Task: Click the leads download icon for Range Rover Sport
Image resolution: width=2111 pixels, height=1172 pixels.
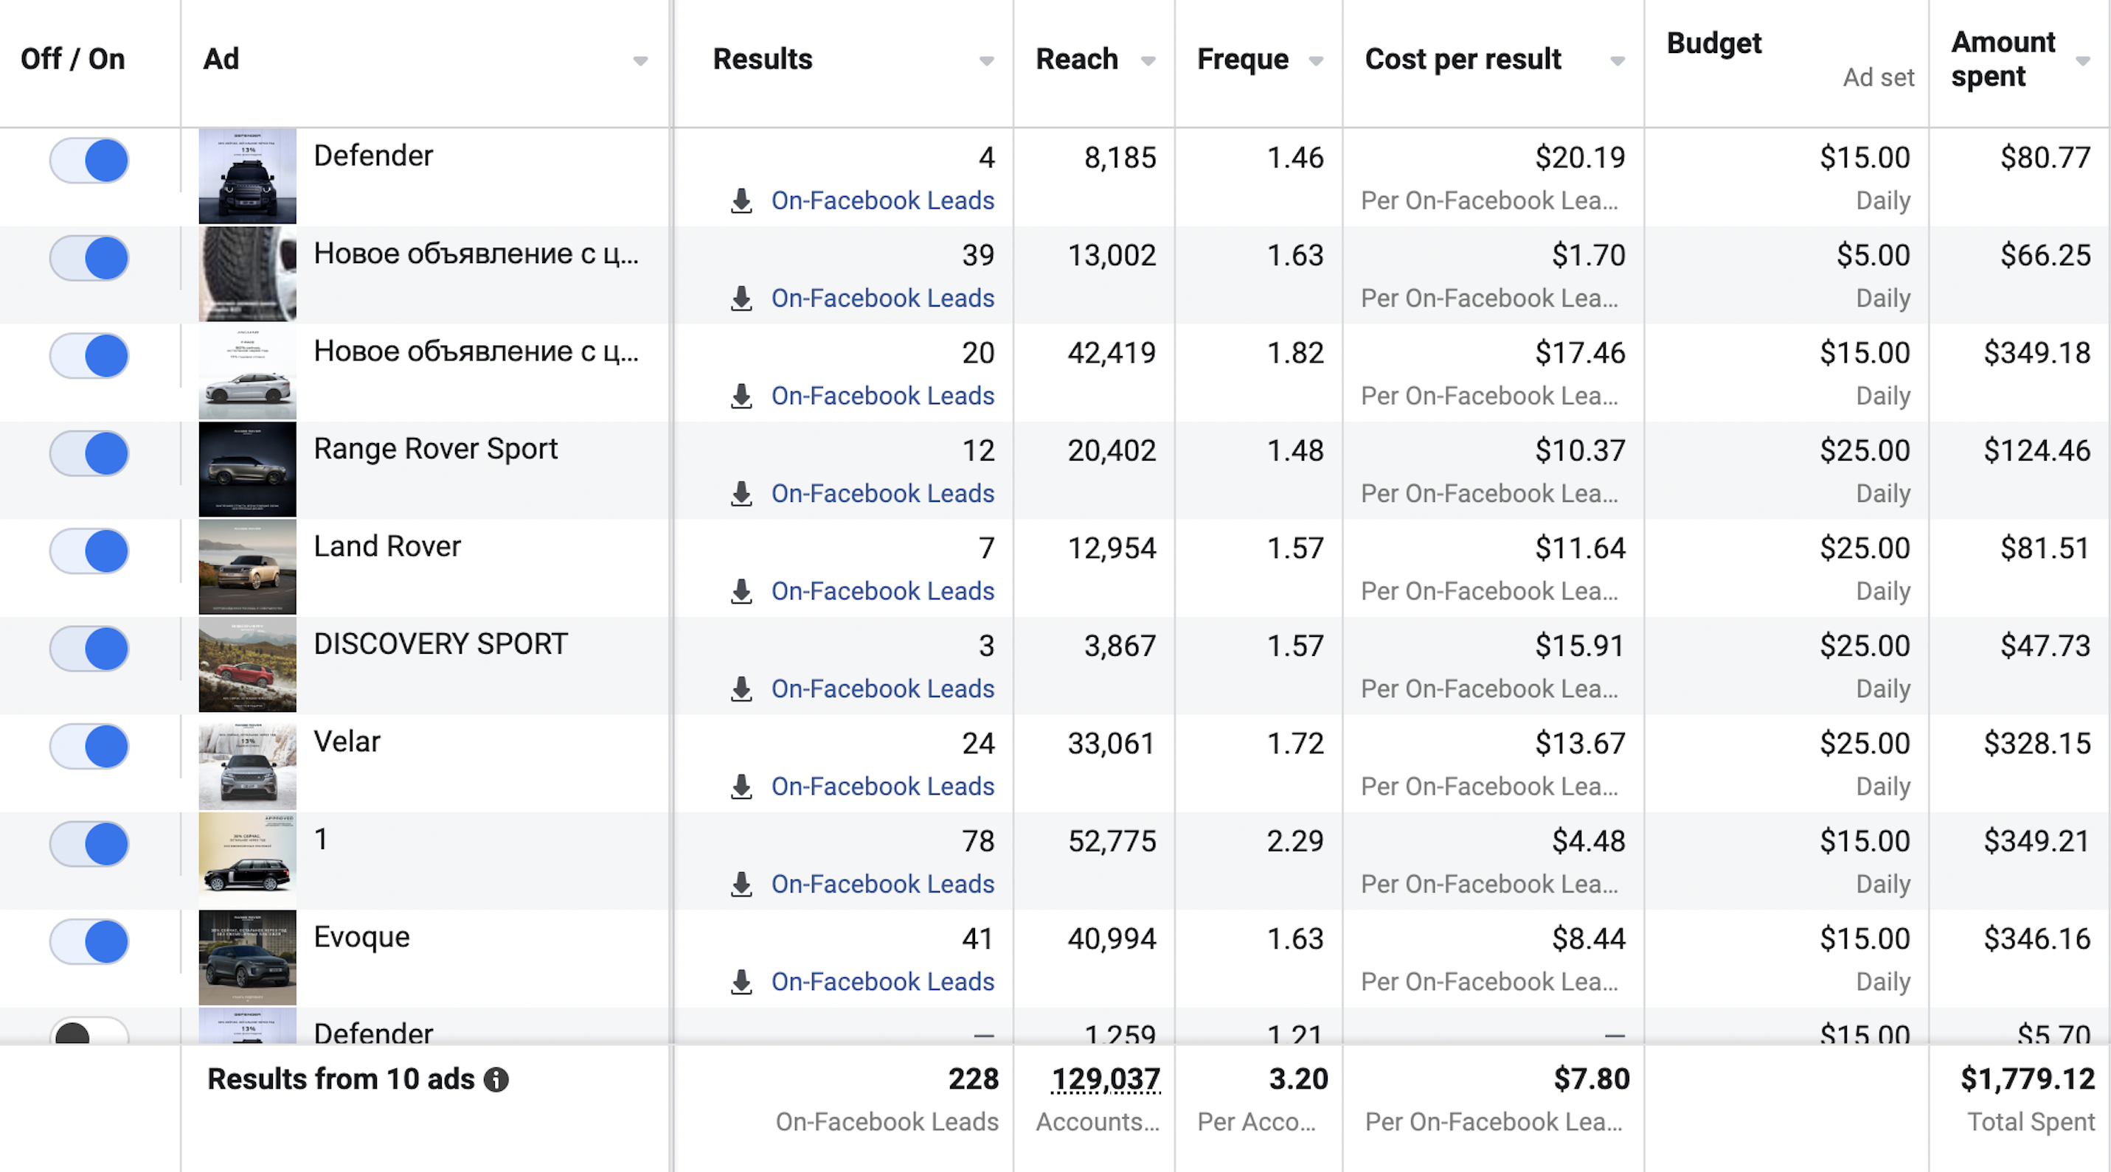Action: (x=741, y=493)
